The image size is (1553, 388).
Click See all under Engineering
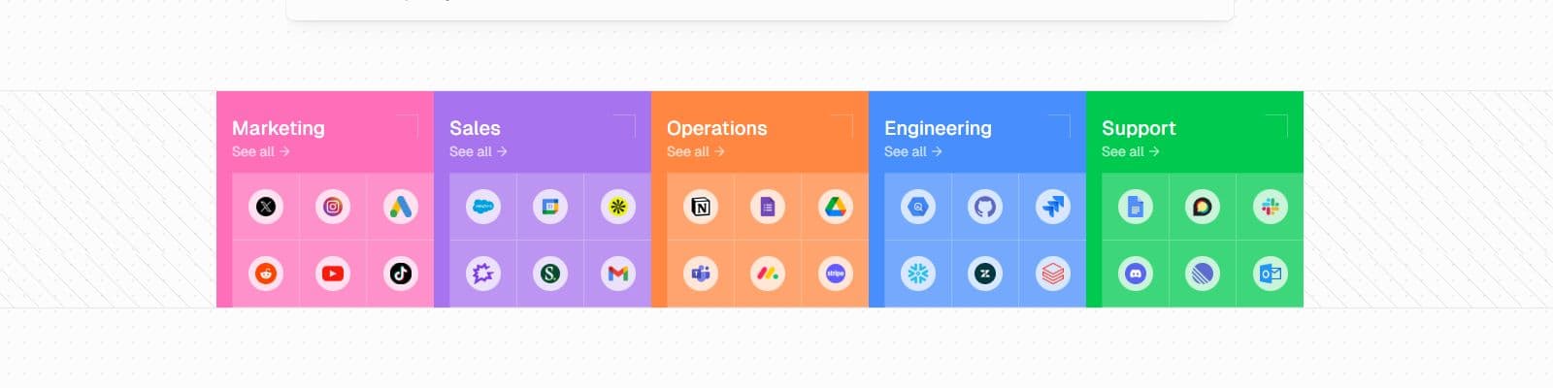coord(913,151)
